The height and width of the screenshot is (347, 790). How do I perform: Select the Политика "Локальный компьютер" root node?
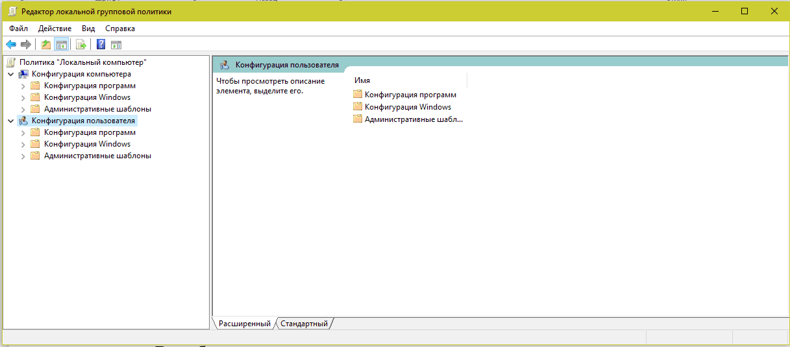[82, 62]
